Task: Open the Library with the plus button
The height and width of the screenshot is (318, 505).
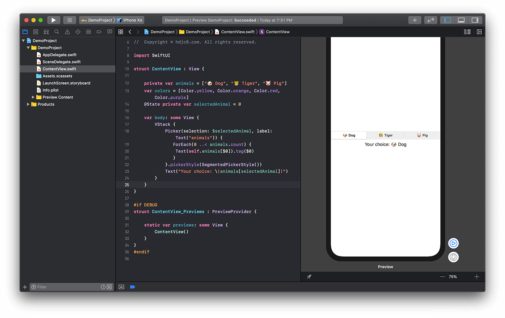Action: (x=415, y=20)
